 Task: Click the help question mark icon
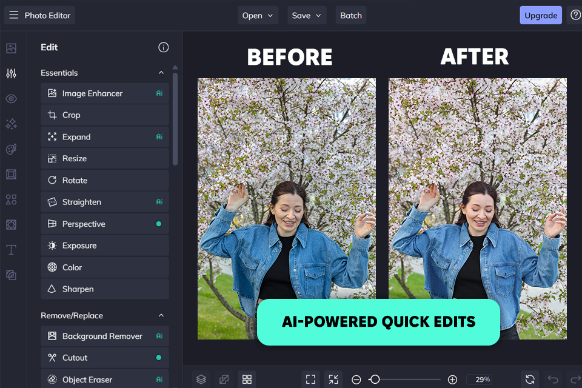(x=575, y=15)
